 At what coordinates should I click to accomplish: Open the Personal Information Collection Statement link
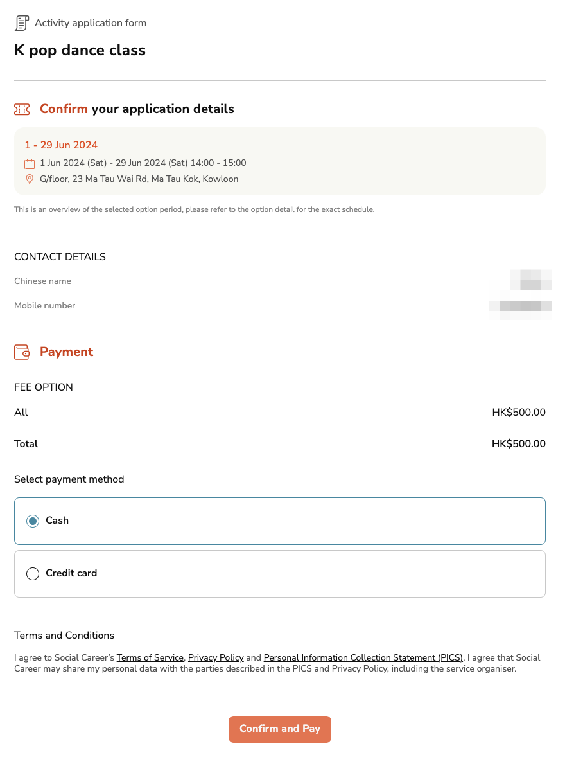coord(363,657)
